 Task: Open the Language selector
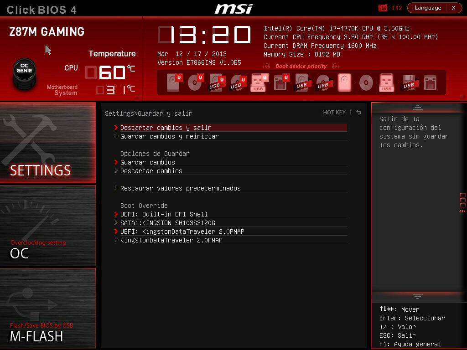[x=428, y=8]
